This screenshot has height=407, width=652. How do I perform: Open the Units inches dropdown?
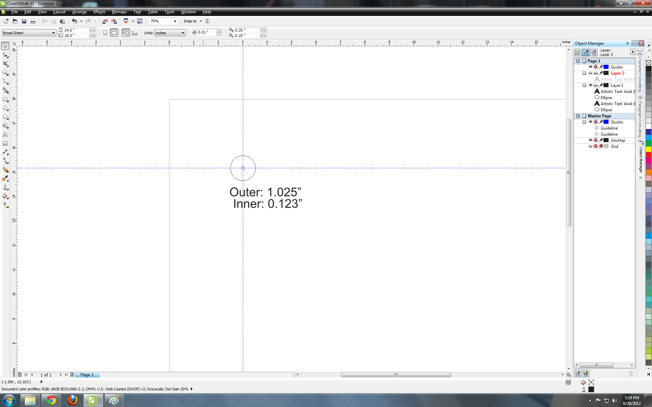click(183, 33)
